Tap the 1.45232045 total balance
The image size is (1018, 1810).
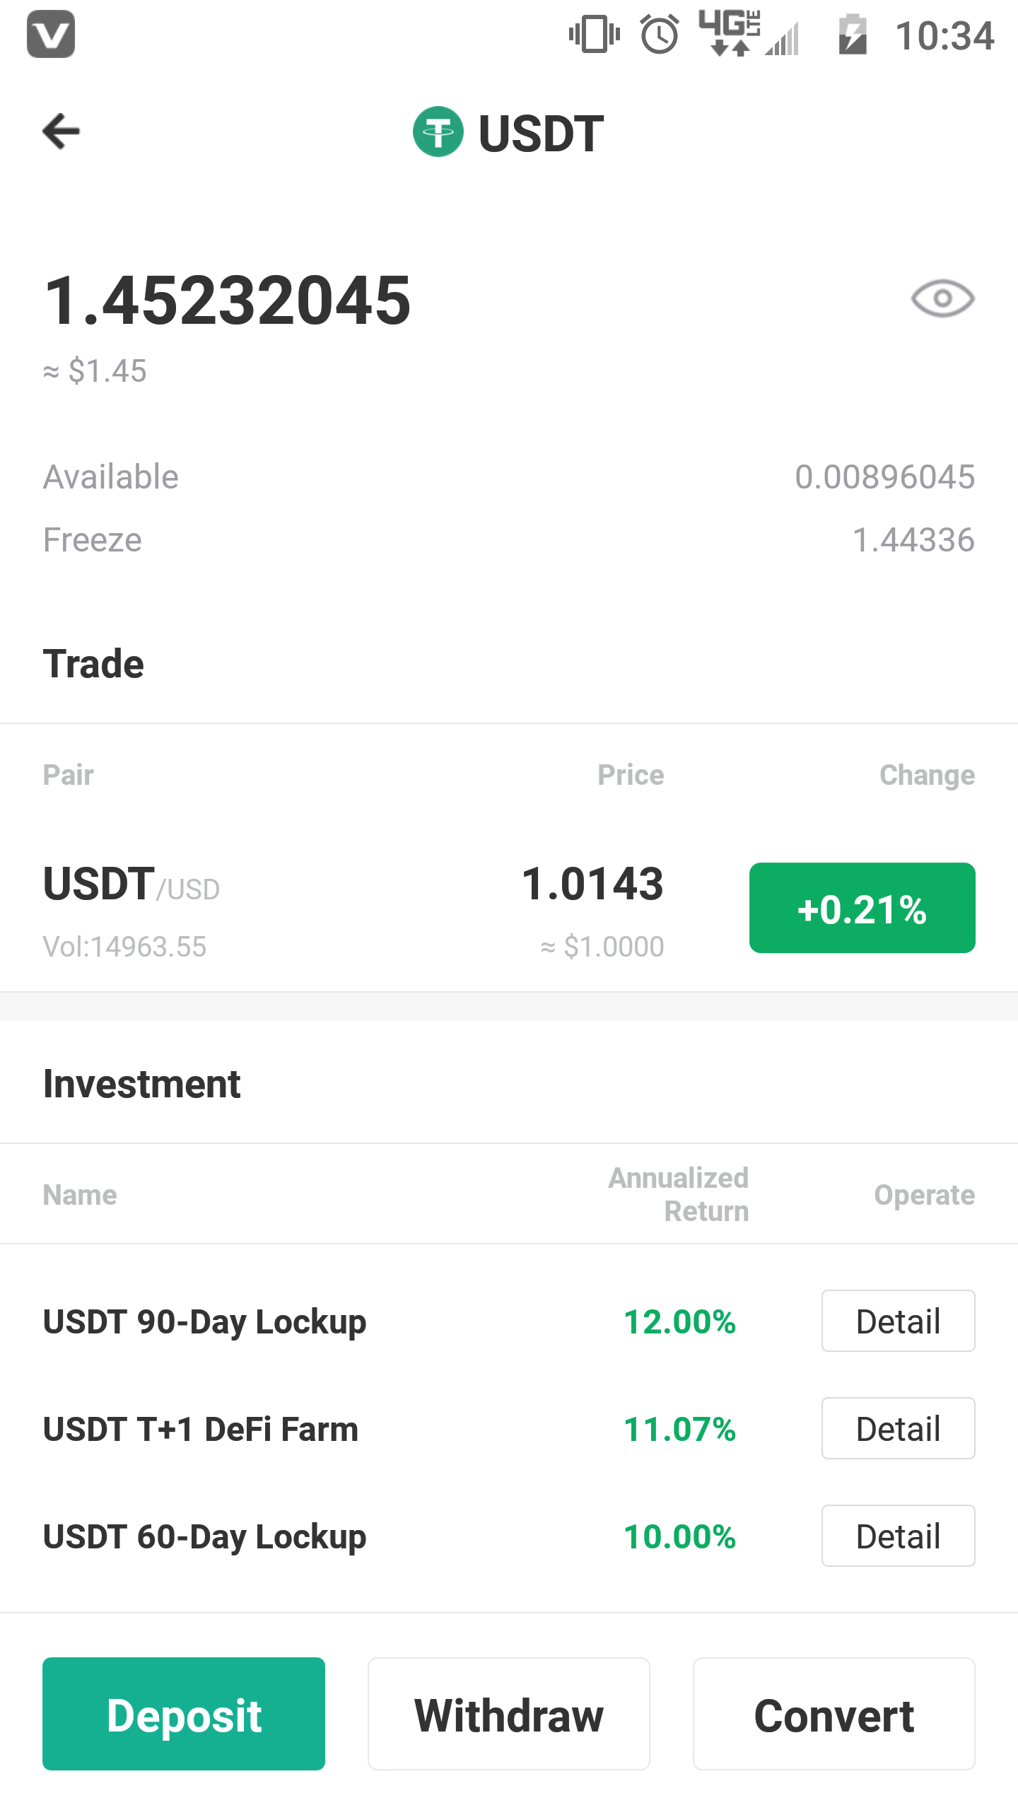point(227,300)
